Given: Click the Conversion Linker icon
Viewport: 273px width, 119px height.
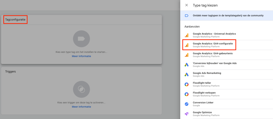Looking at the screenshot, I should pyautogui.click(x=187, y=104).
